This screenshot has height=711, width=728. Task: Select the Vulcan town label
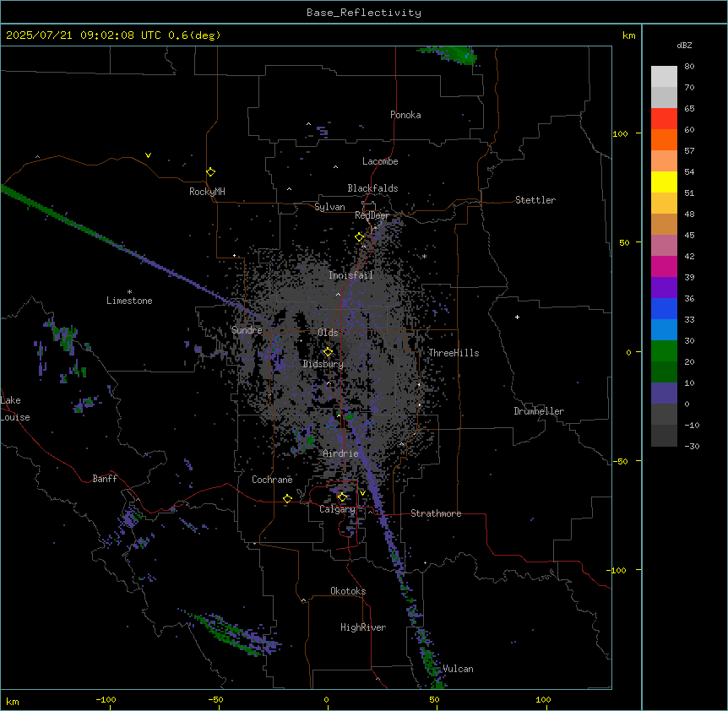pos(459,669)
